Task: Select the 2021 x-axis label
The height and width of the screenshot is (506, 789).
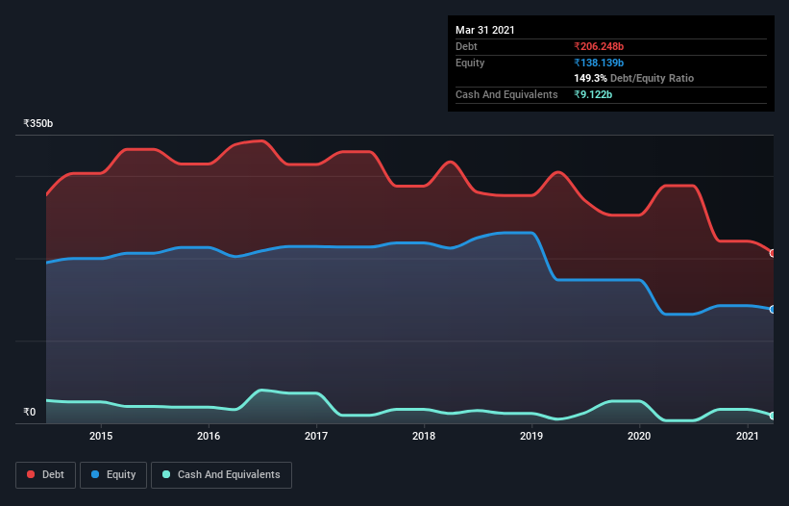Action: [x=748, y=436]
